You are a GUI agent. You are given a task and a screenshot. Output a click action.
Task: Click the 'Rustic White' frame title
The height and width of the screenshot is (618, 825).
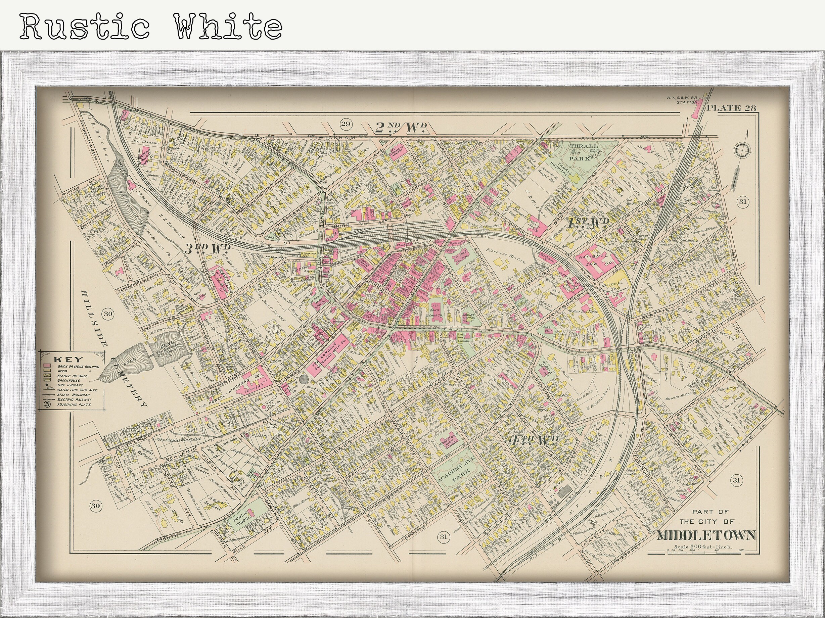click(151, 27)
